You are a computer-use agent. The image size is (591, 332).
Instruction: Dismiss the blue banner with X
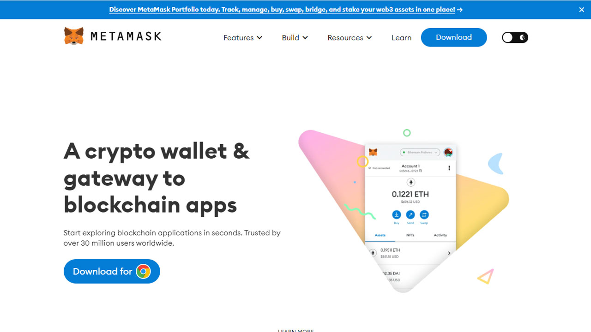(x=582, y=10)
